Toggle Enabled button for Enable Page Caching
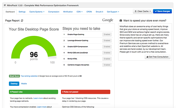Screen dimensions: 176x108 click(x=107, y=35)
